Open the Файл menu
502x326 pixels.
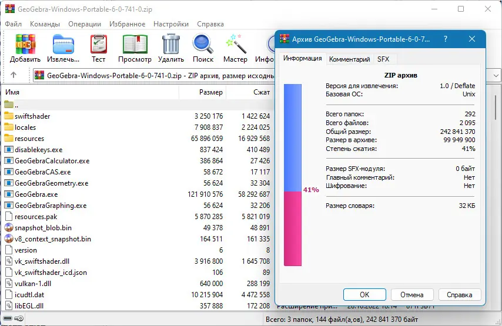(x=14, y=24)
